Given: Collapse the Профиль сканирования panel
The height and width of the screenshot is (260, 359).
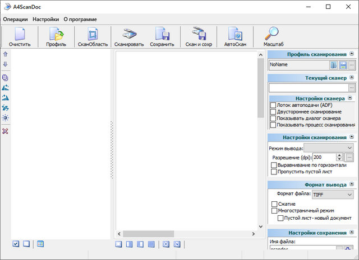Looking at the screenshot, I should 351,54.
